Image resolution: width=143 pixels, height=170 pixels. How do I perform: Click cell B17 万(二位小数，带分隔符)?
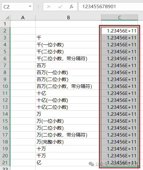[x=68, y=135]
